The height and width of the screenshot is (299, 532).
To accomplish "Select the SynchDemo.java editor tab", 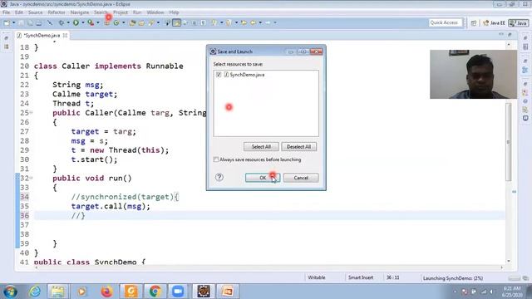I will pyautogui.click(x=42, y=35).
